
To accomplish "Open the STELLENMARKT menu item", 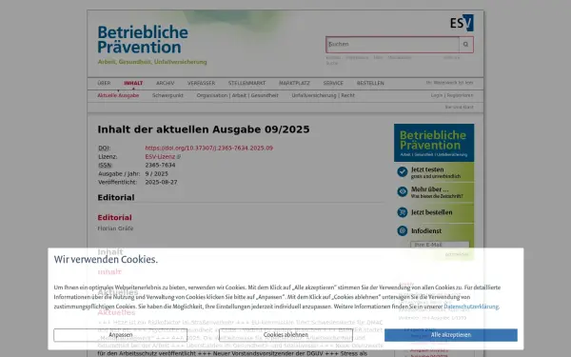I will coord(246,83).
